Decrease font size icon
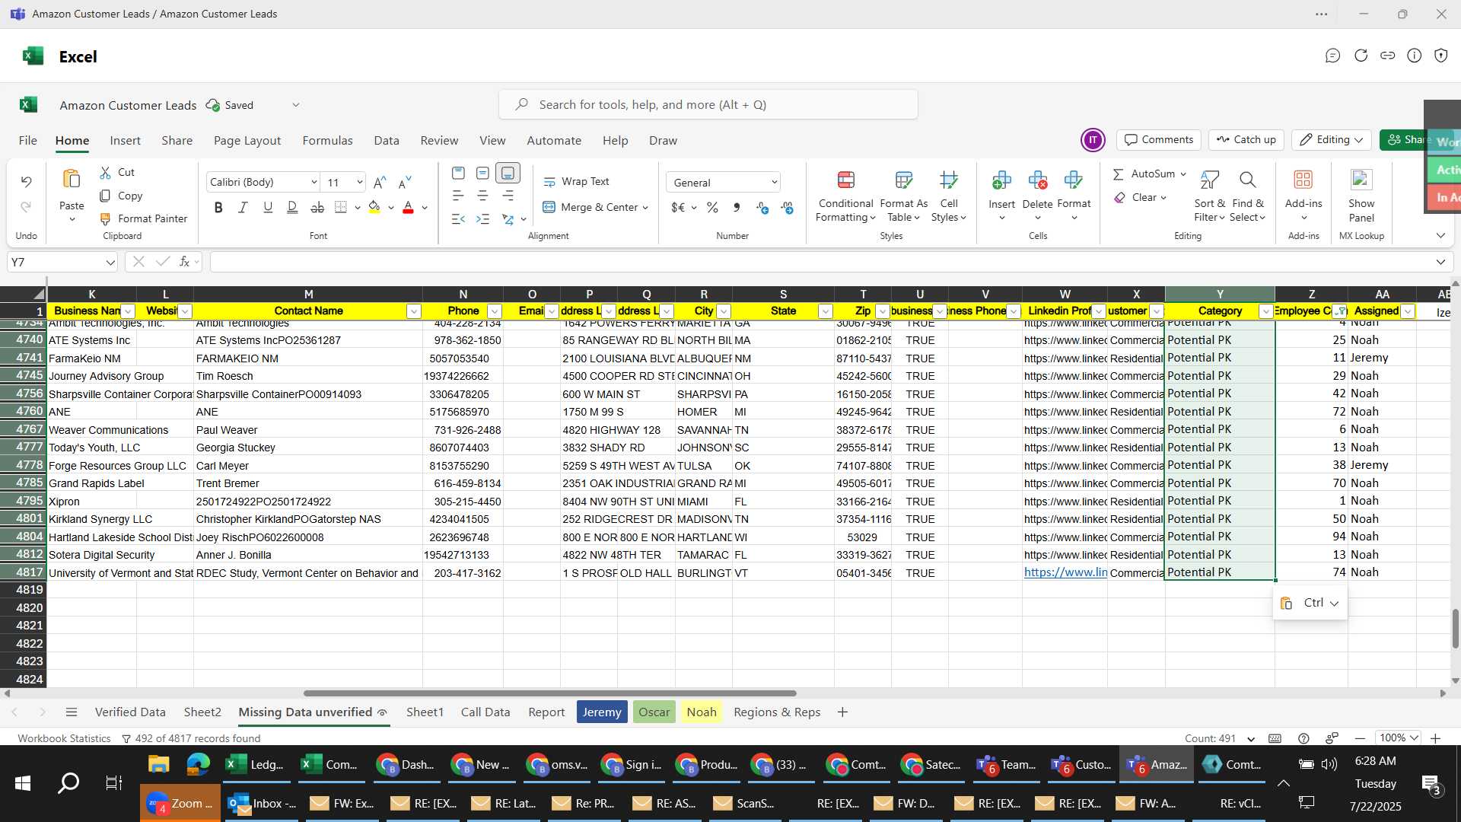The image size is (1461, 822). click(x=405, y=182)
